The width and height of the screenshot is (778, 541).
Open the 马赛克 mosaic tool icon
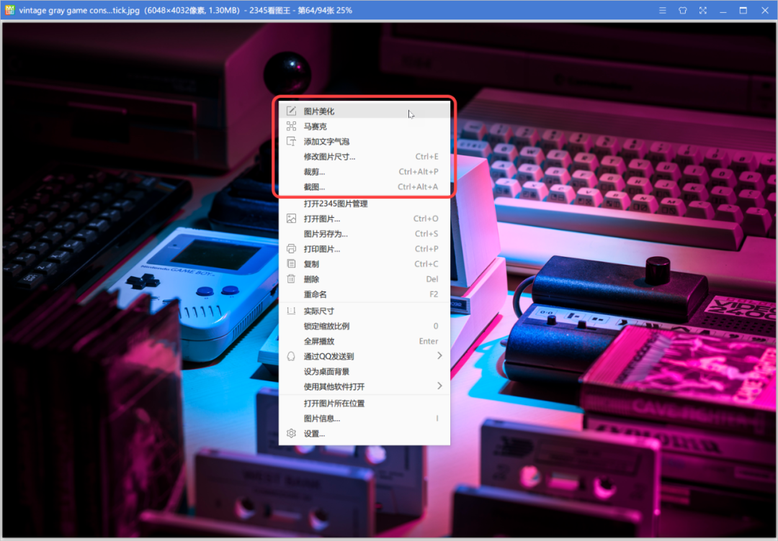[291, 126]
